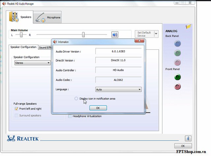The height and width of the screenshot is (156, 211).
Task: Switch to the Microphone tab
Action: tap(48, 17)
